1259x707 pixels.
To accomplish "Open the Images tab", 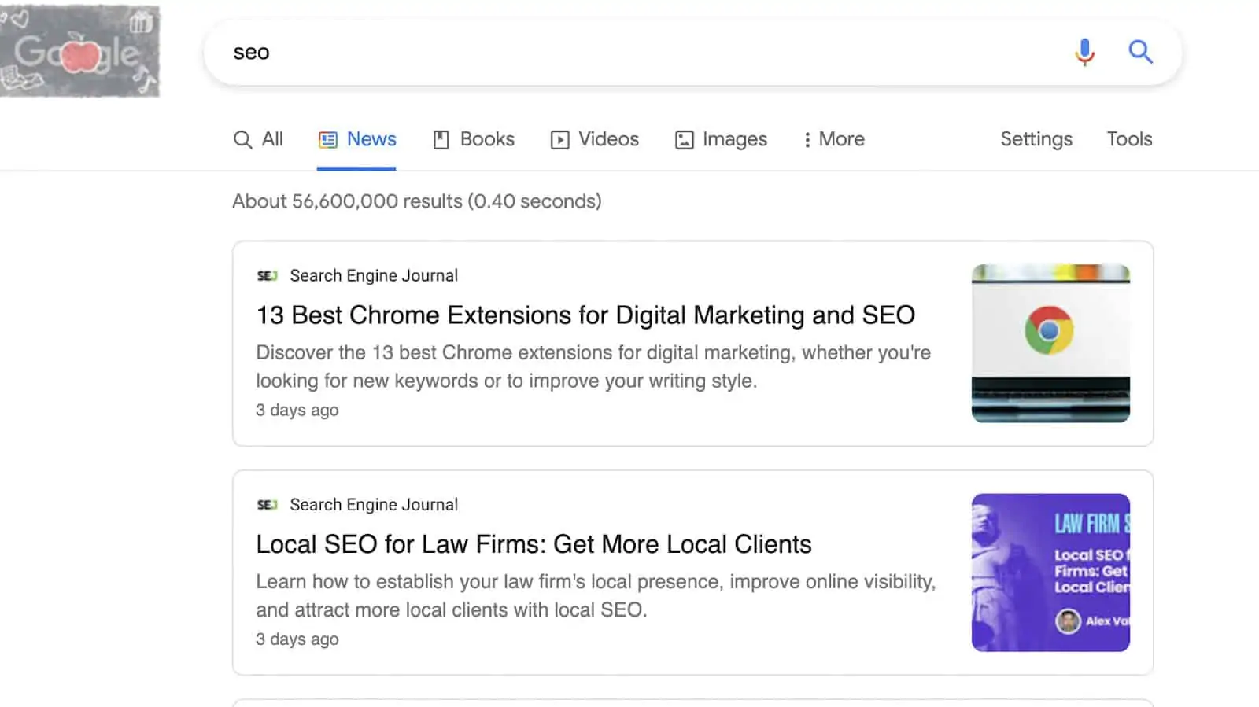I will click(x=721, y=139).
